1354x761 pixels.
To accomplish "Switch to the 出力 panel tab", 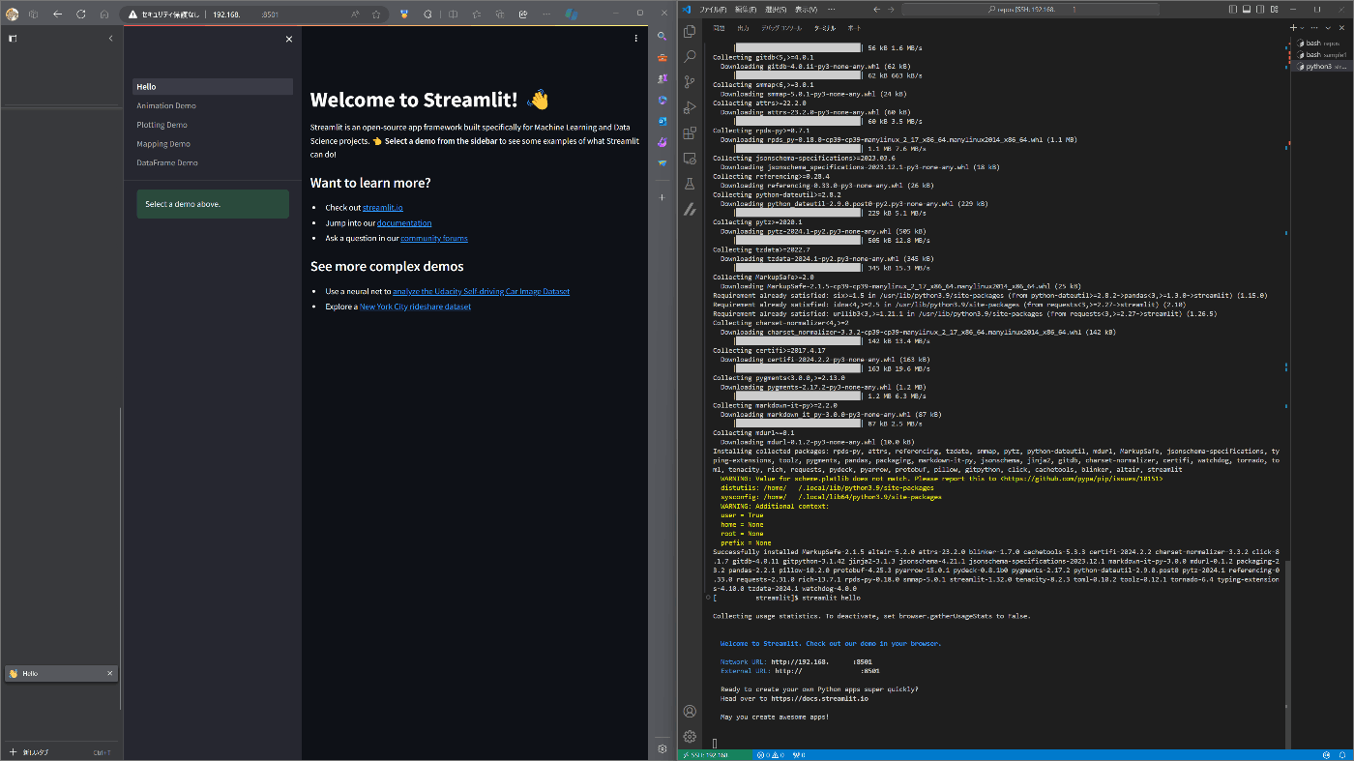I will (x=743, y=28).
